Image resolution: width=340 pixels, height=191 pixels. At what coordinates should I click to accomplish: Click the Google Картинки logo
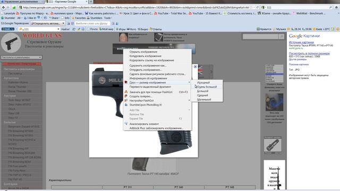click(x=304, y=36)
